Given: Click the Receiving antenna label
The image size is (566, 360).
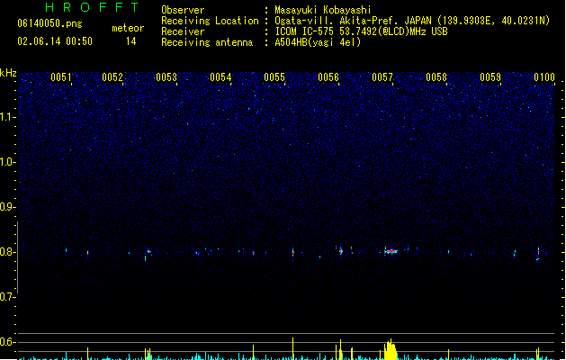Looking at the screenshot, I should (x=207, y=42).
